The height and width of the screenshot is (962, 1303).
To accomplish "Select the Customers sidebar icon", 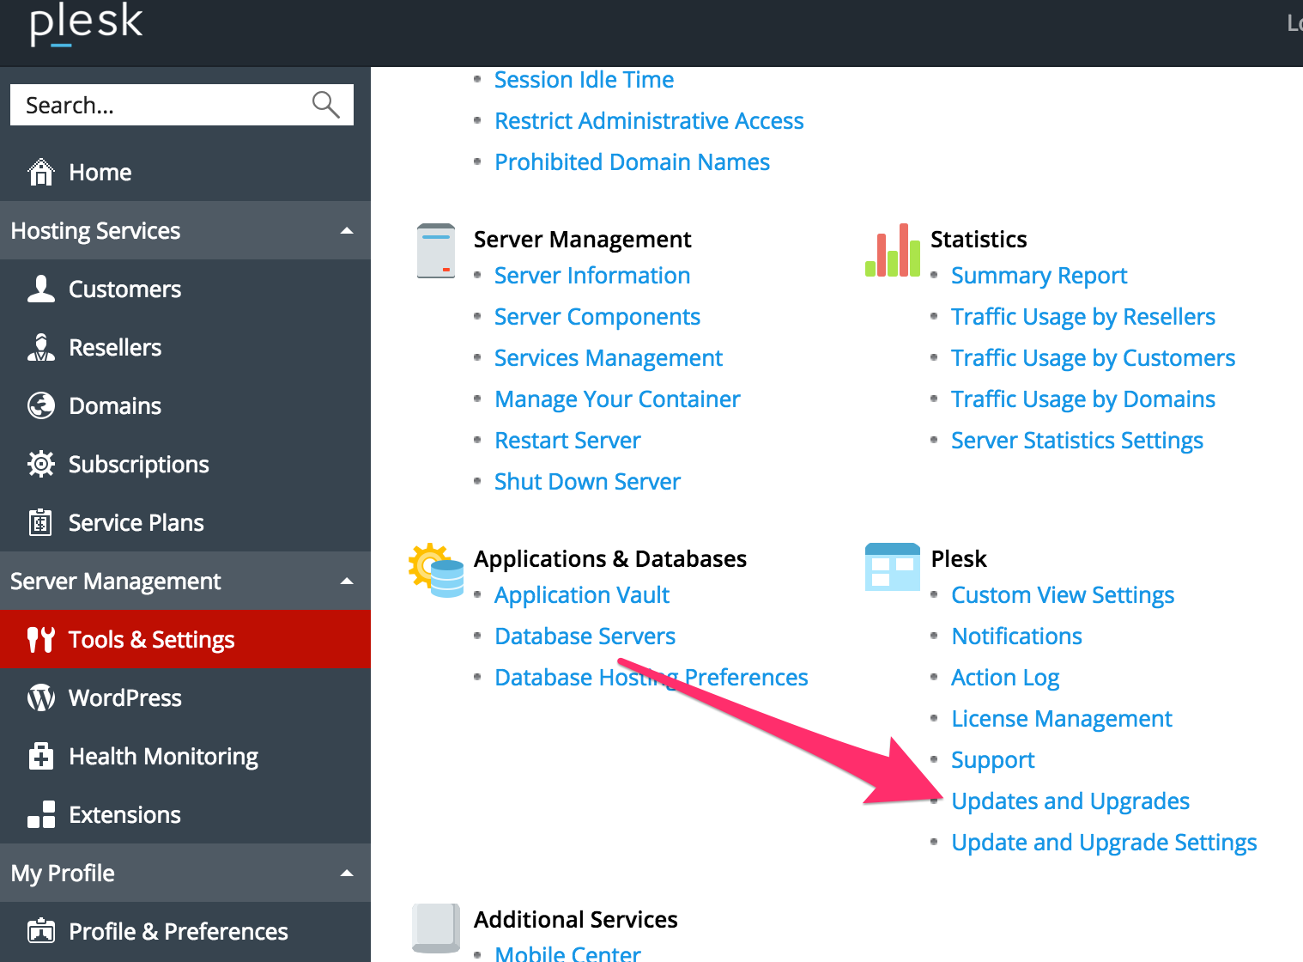I will point(40,289).
